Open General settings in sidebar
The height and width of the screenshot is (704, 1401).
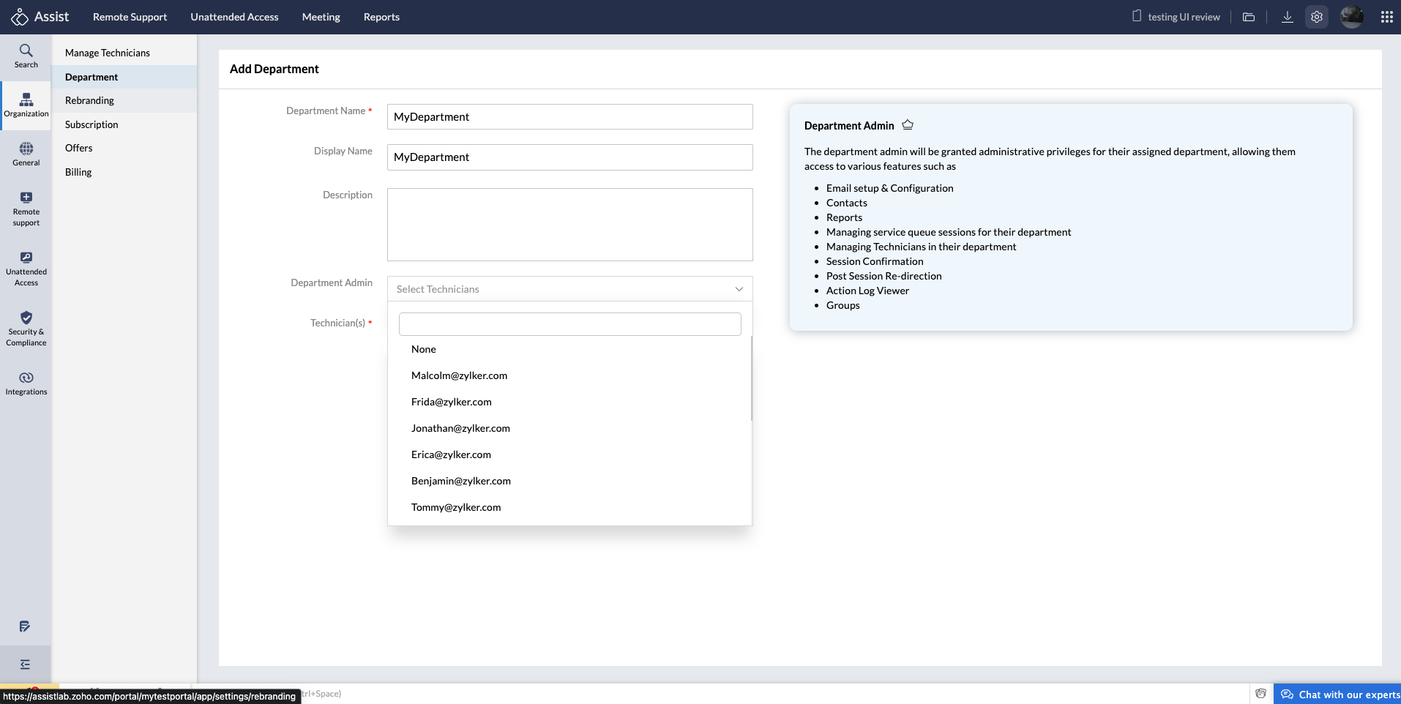(x=26, y=154)
